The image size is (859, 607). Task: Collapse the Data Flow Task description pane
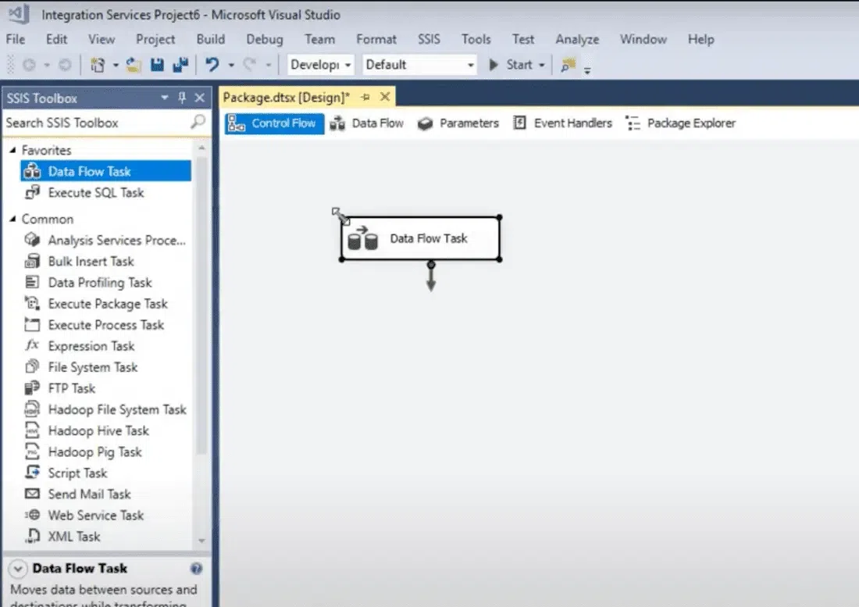[x=17, y=569]
